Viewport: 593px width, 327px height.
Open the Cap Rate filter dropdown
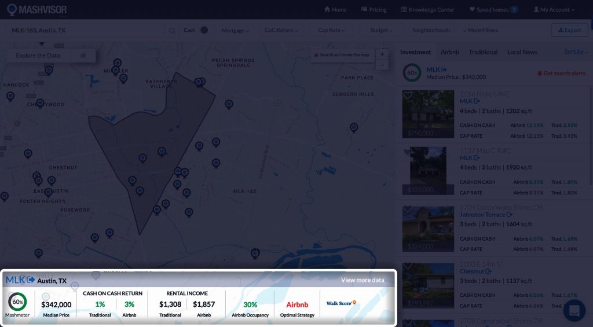pyautogui.click(x=331, y=30)
